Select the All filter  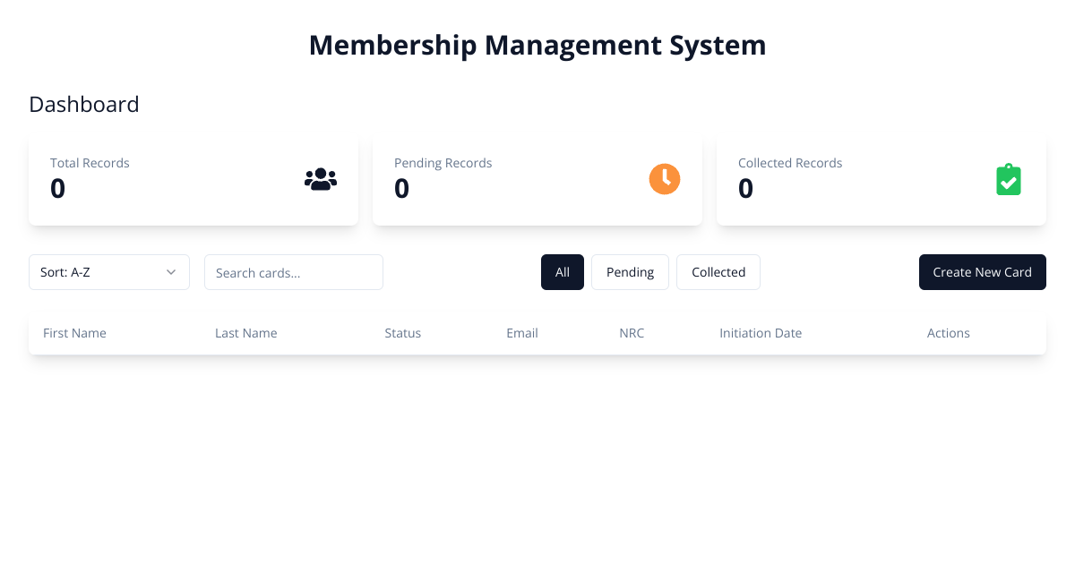point(562,272)
